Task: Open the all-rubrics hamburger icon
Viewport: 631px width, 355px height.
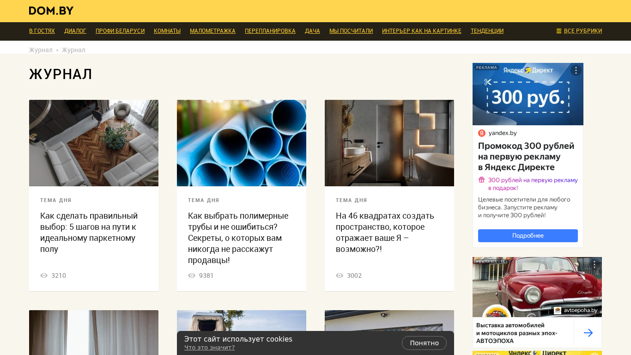Action: tap(559, 31)
